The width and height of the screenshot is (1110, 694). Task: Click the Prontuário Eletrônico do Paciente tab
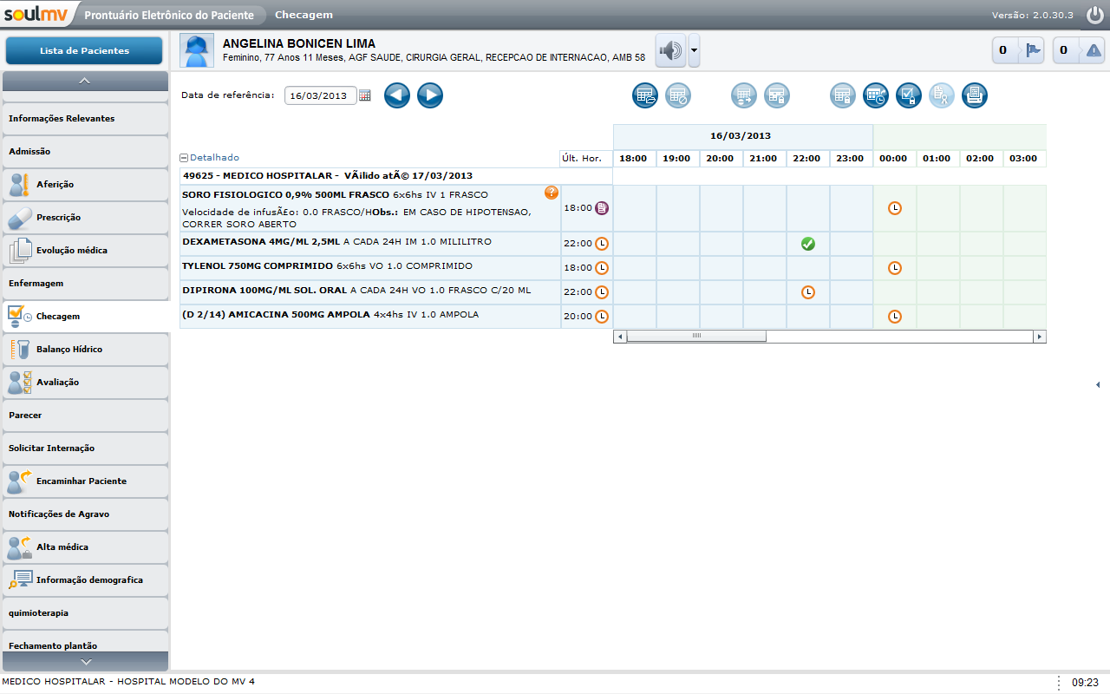169,15
